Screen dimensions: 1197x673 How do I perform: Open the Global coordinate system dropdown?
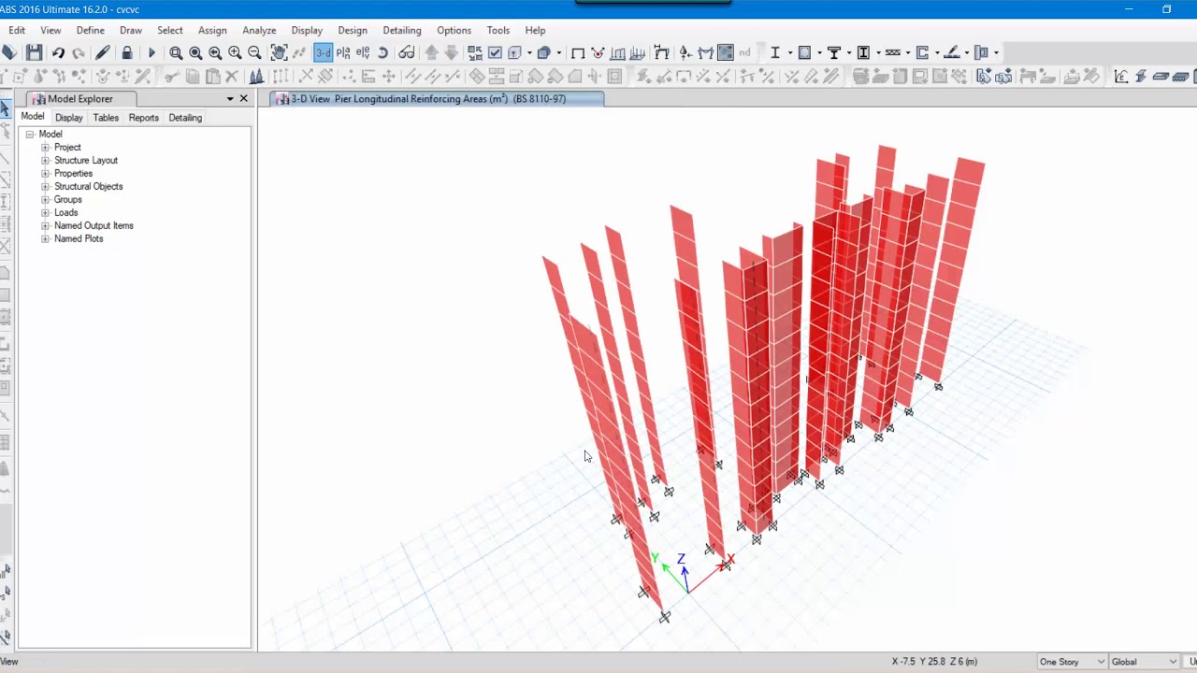tap(1145, 662)
